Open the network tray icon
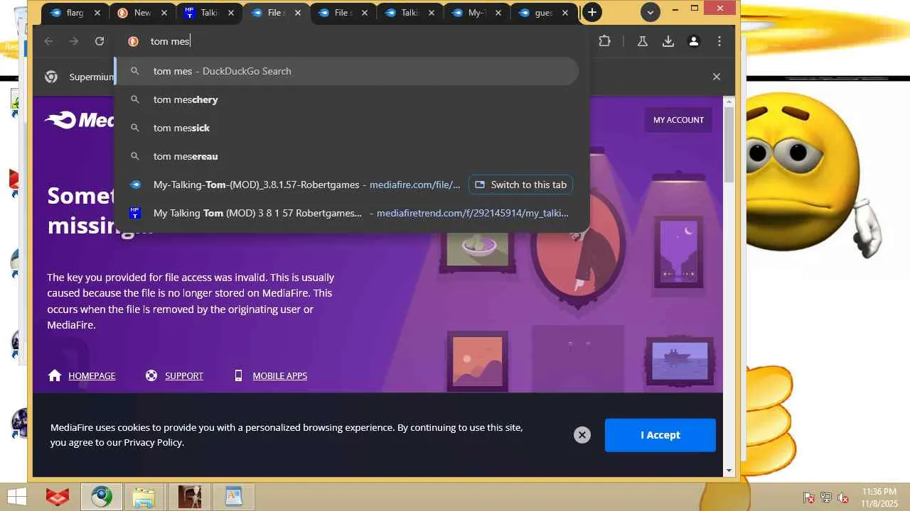This screenshot has width=910, height=511. (x=826, y=498)
